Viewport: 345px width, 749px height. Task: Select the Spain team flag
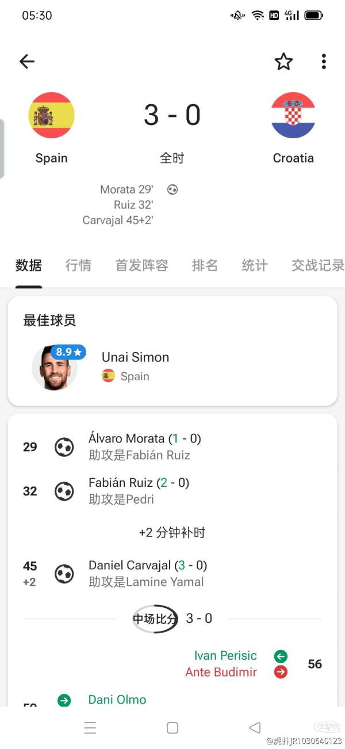51,115
